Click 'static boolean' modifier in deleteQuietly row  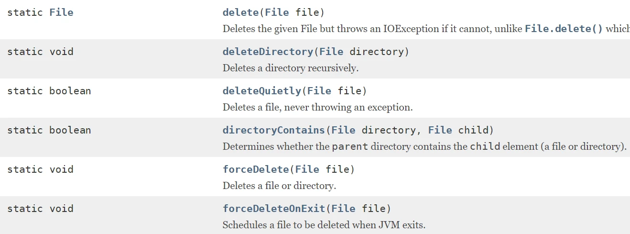[49, 91]
